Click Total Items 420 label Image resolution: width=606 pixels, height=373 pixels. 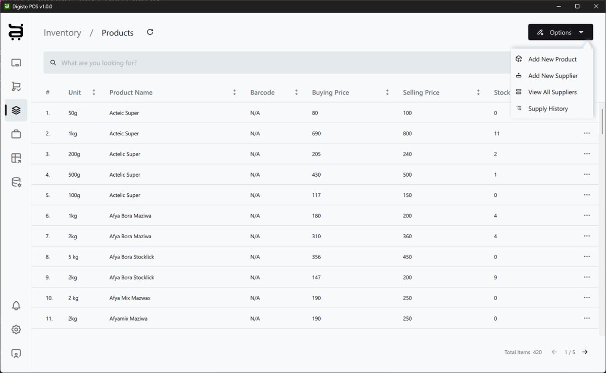pos(523,352)
